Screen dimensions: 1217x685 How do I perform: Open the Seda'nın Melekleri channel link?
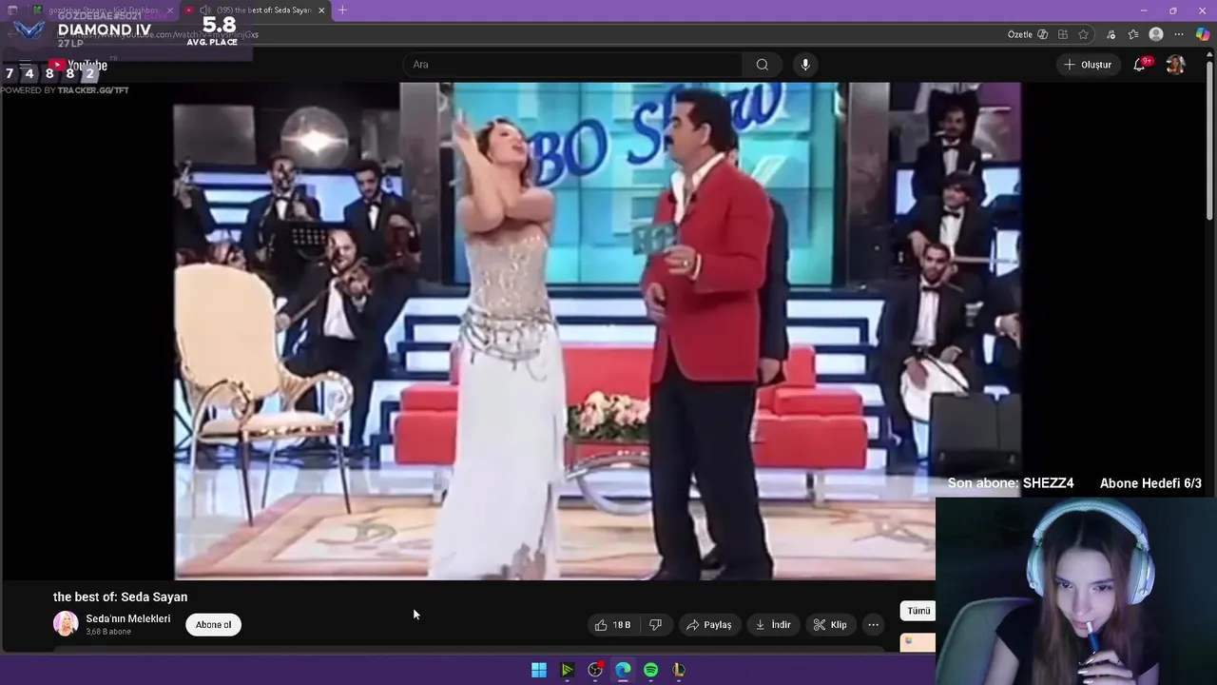tap(128, 618)
